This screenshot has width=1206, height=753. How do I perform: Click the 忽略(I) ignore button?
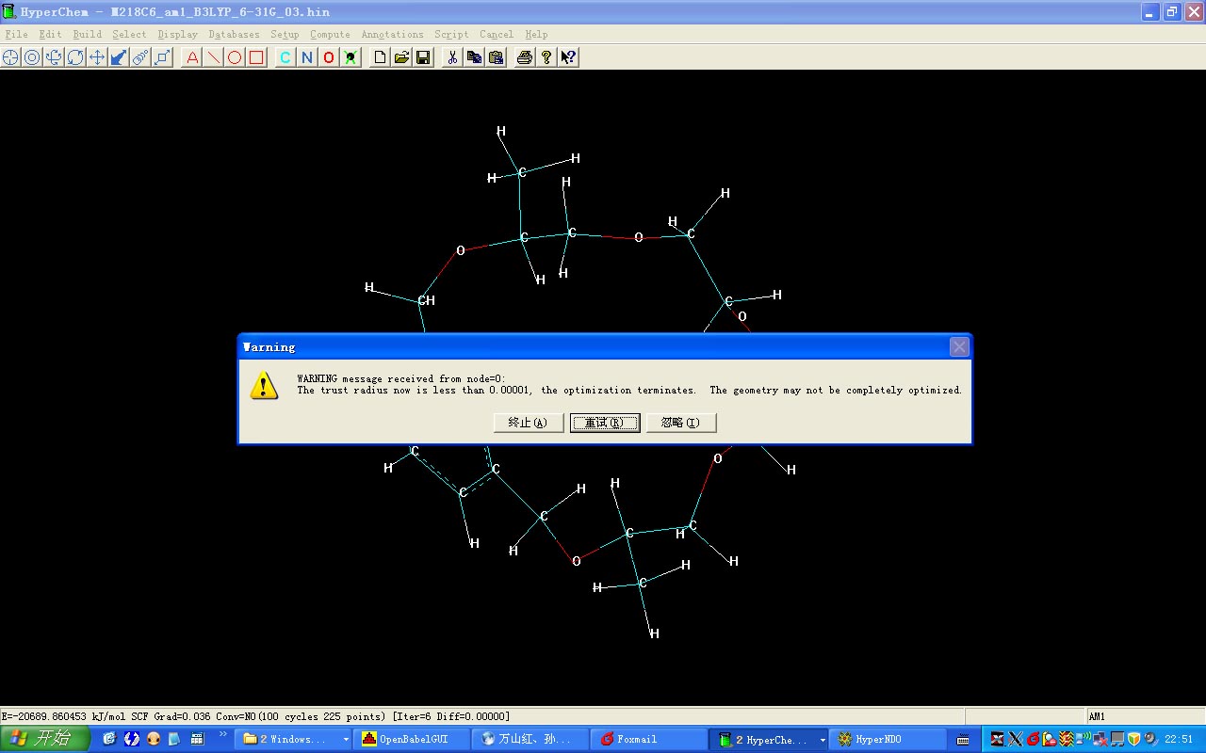pyautogui.click(x=680, y=423)
